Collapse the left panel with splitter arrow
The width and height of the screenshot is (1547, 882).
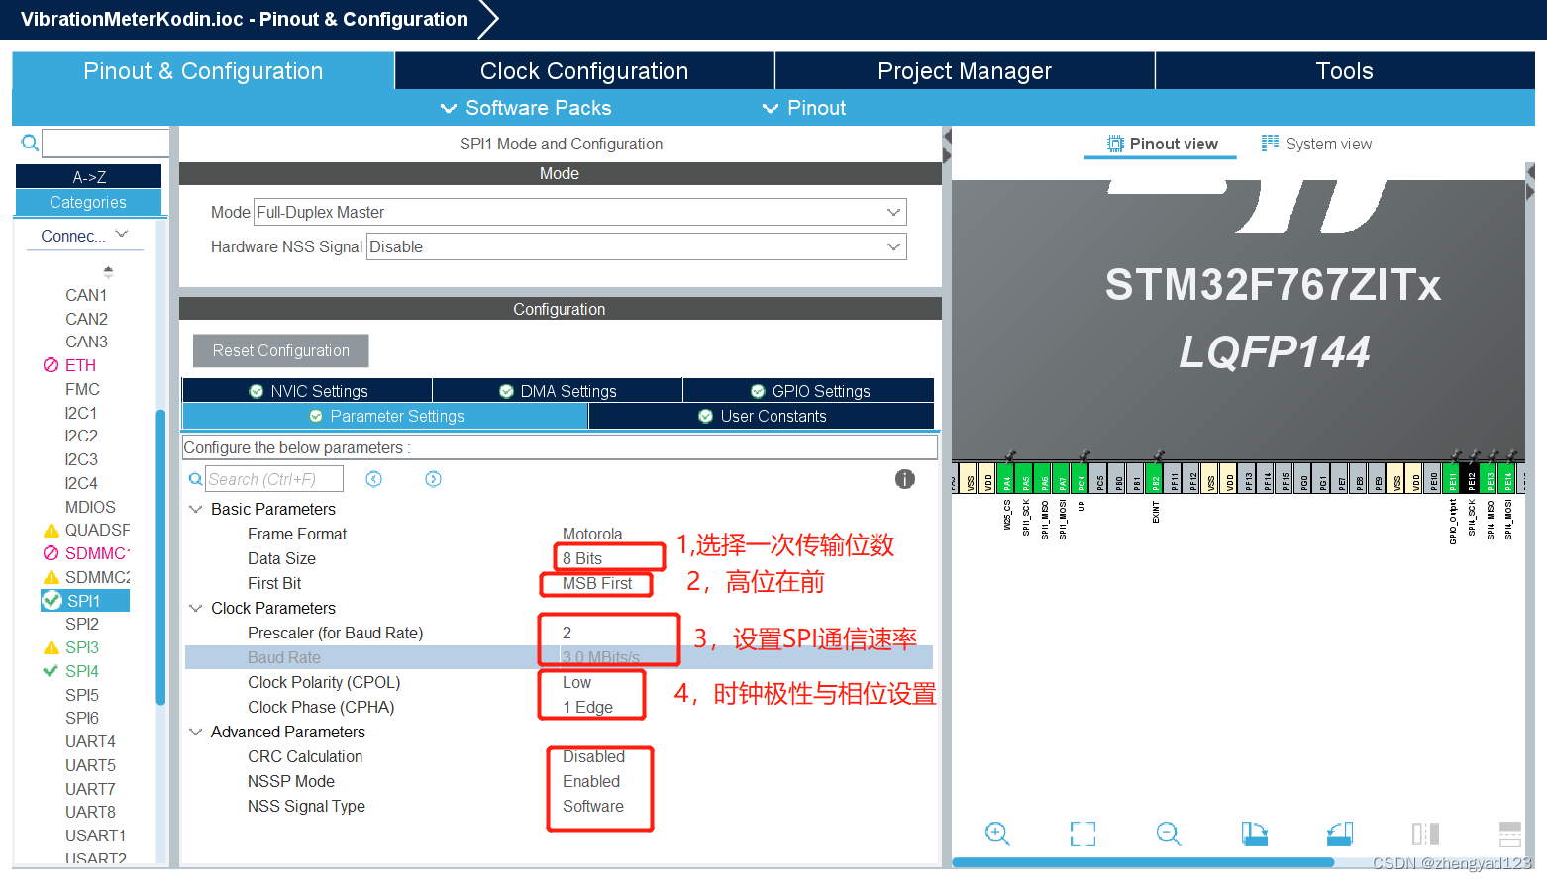(947, 135)
